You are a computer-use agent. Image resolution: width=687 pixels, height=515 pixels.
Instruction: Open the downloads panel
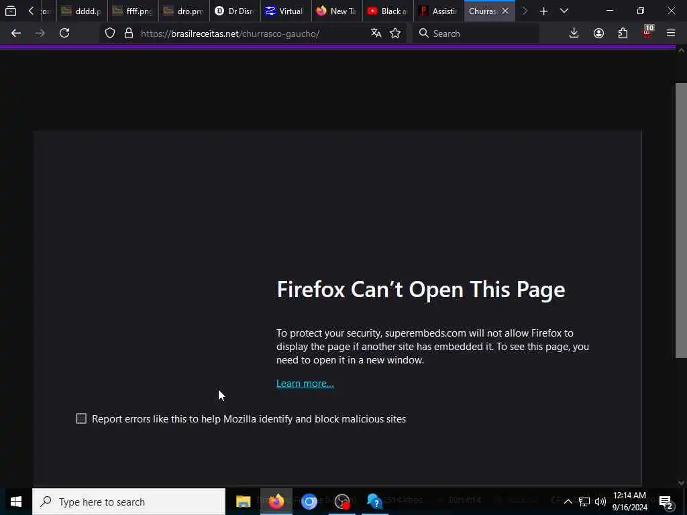[x=574, y=34]
